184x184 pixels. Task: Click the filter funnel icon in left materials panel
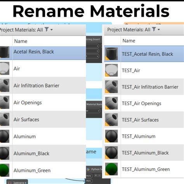click(x=47, y=29)
